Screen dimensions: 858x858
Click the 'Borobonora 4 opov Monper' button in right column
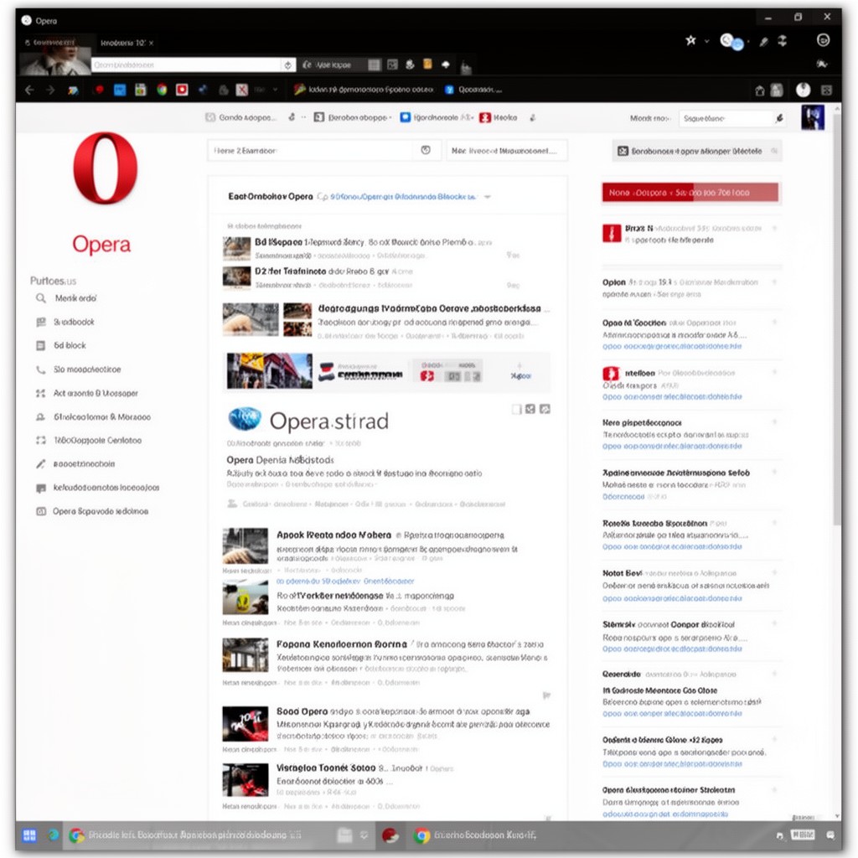pyautogui.click(x=696, y=151)
